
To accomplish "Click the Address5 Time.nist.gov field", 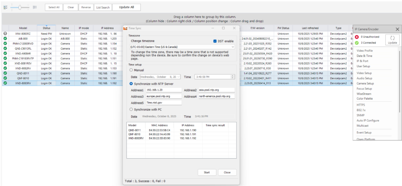I will point(164,103).
